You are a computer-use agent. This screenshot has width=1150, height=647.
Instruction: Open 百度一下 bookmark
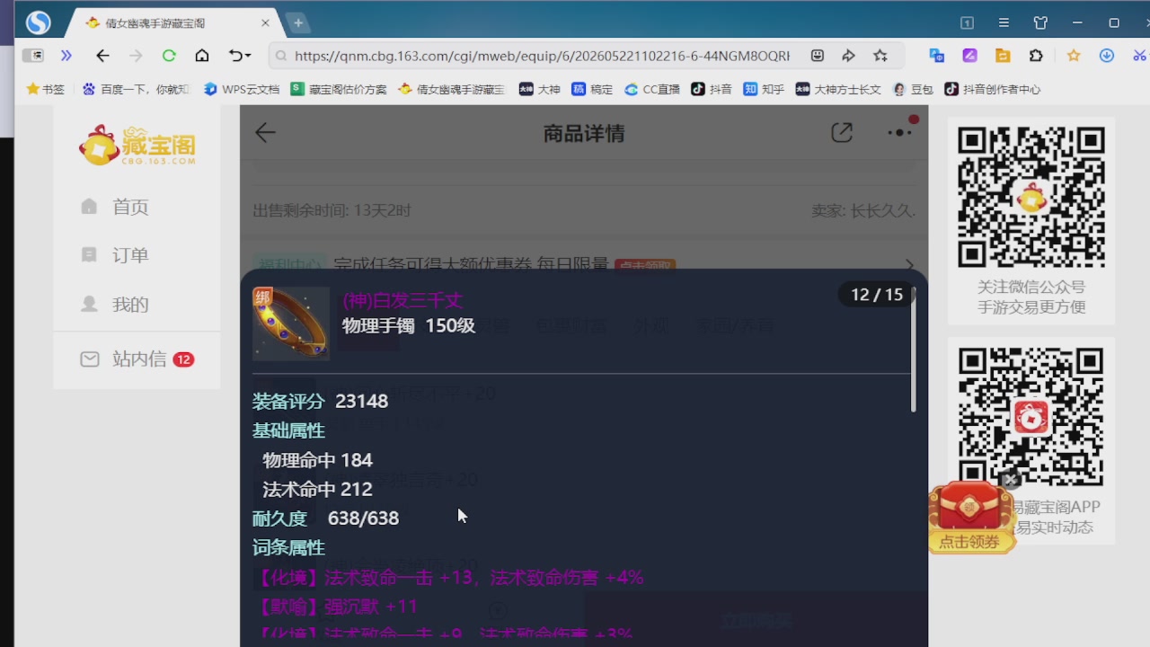point(137,89)
